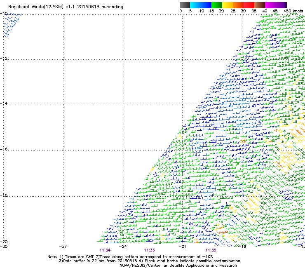Click the '30' label under color bar
305x268 pixels.
coord(243,11)
